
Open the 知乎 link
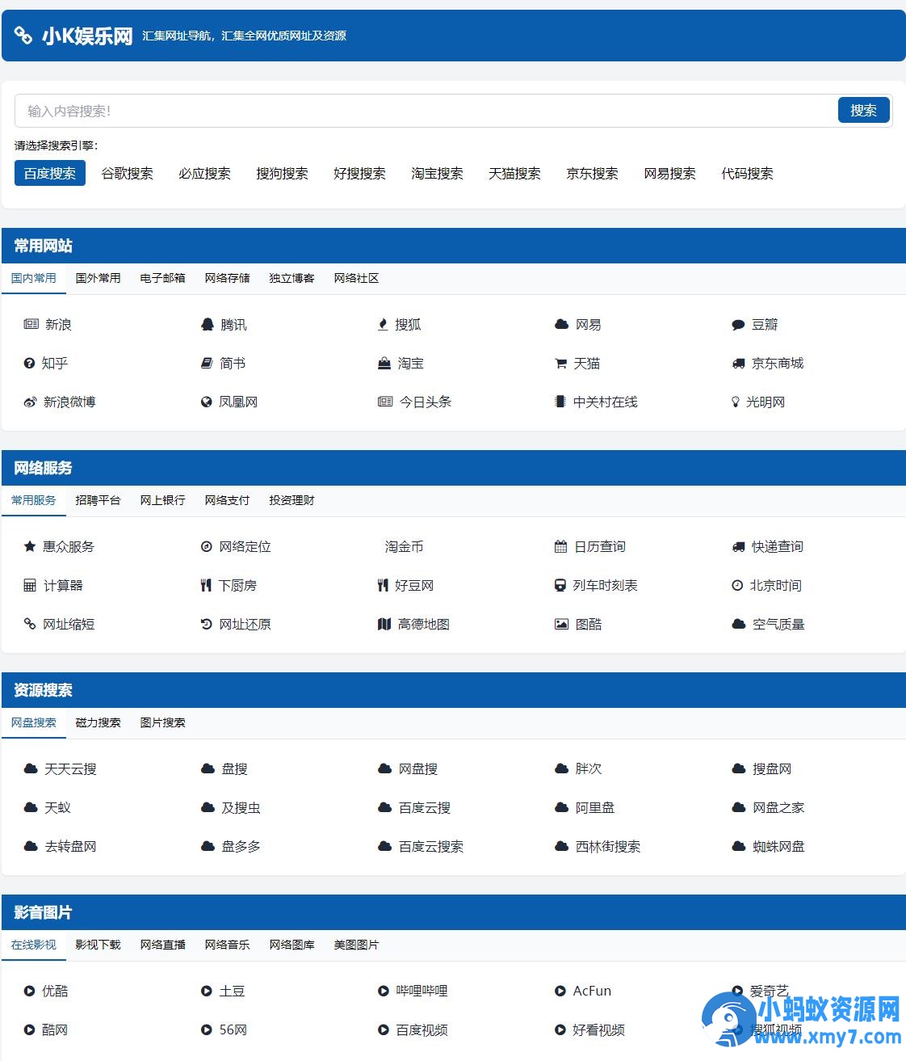pos(54,364)
